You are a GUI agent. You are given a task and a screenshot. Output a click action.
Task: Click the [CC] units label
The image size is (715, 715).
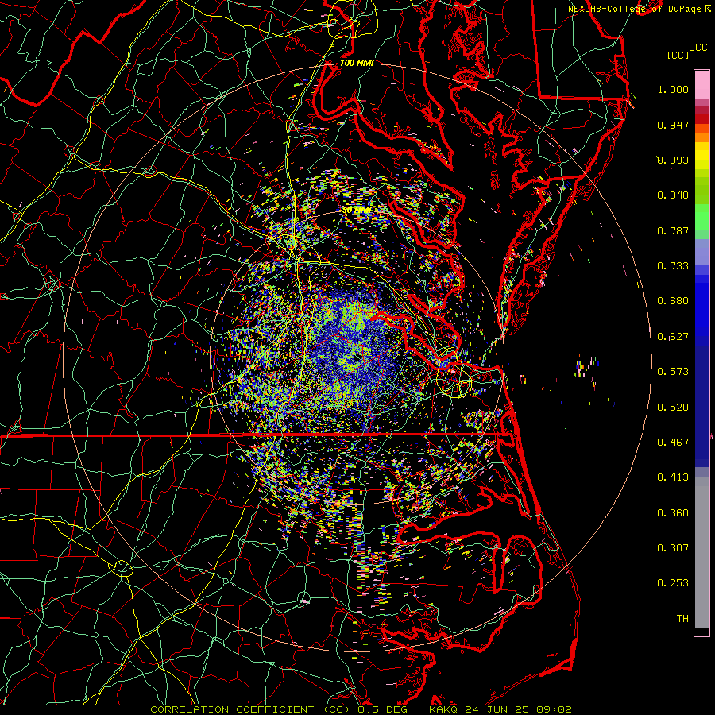point(678,55)
